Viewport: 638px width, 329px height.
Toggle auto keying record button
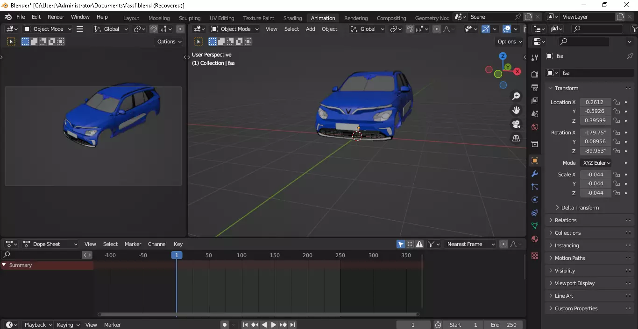pyautogui.click(x=225, y=325)
